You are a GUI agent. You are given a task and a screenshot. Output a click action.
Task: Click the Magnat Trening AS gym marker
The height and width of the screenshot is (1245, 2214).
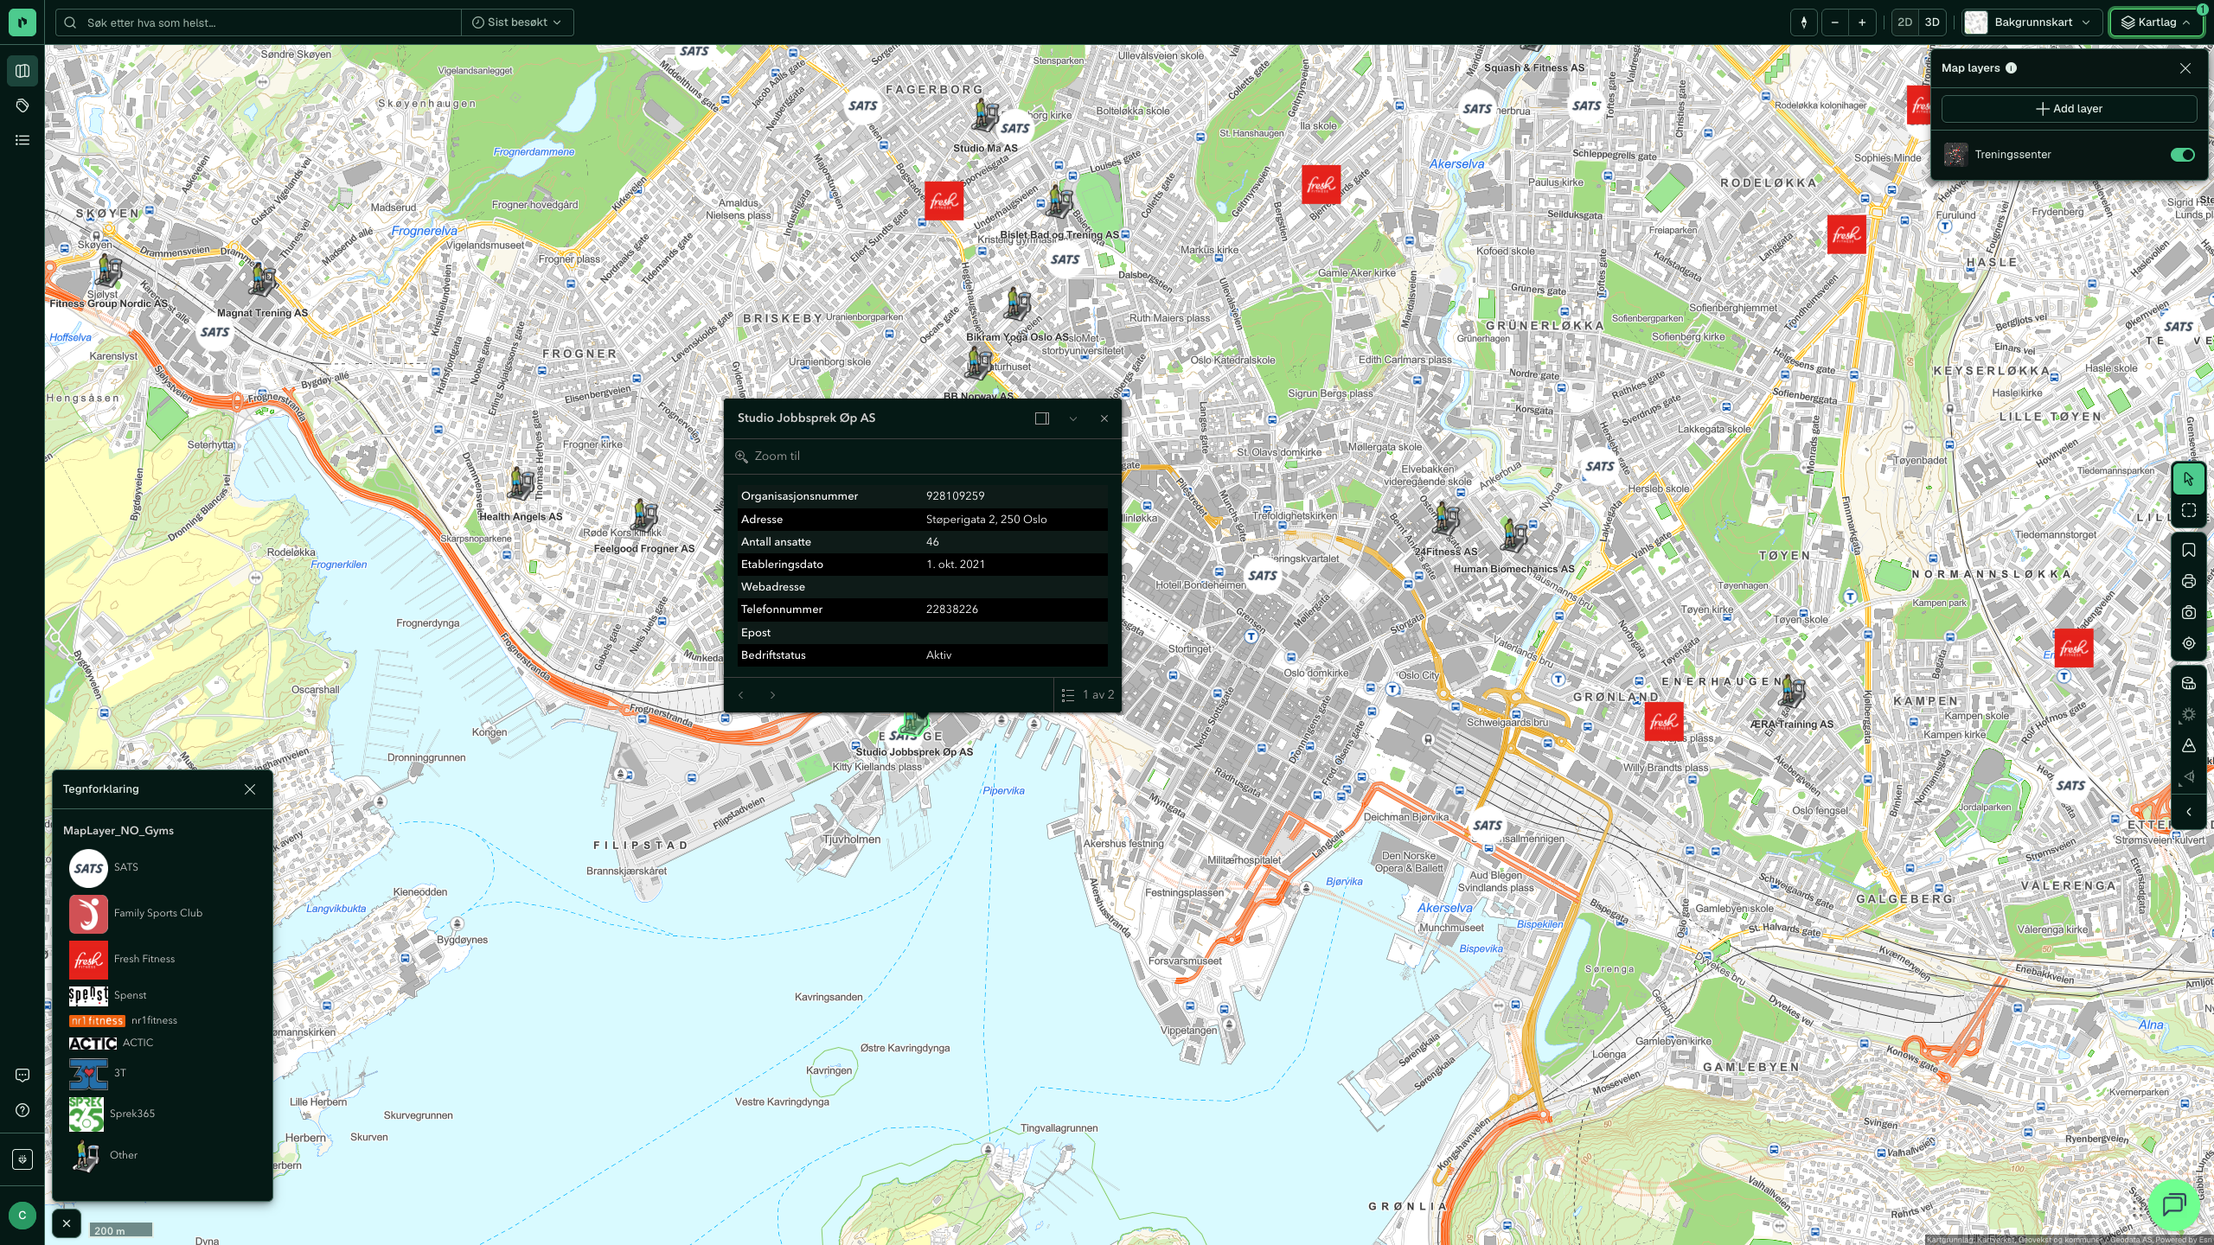[262, 279]
